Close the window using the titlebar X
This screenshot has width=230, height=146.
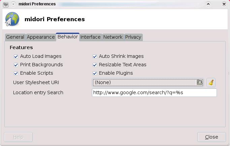click(224, 4)
